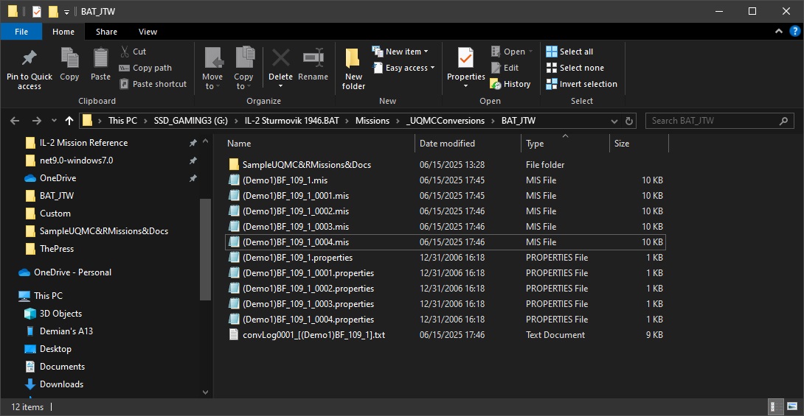Go back with Back arrow
The width and height of the screenshot is (804, 416).
click(x=15, y=121)
